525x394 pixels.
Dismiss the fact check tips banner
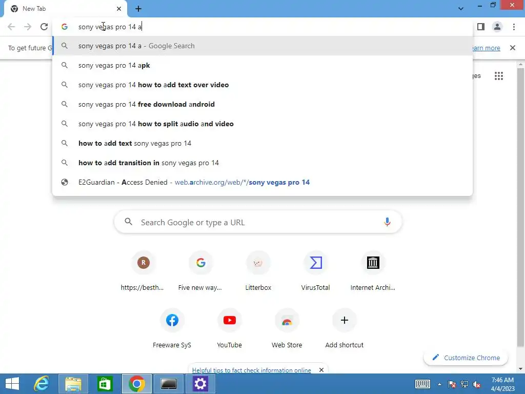(x=321, y=370)
